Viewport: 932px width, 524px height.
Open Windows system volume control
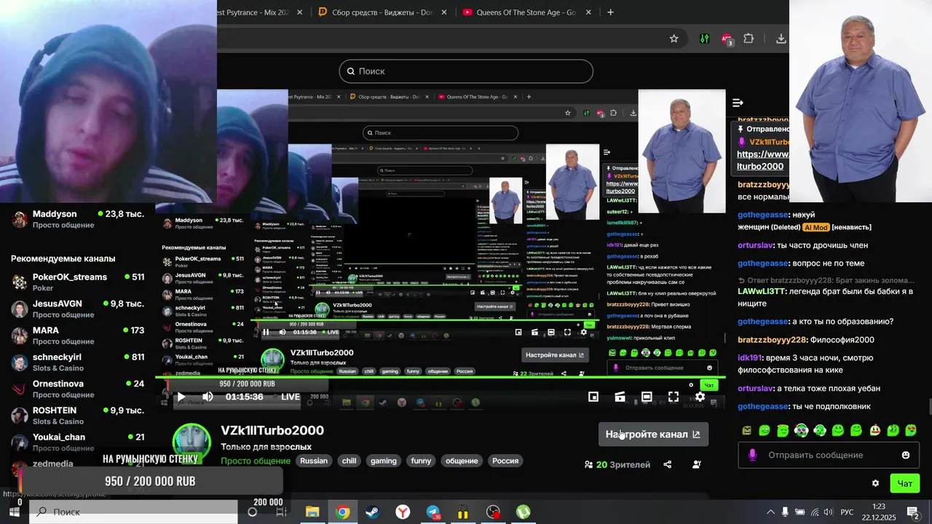[828, 512]
